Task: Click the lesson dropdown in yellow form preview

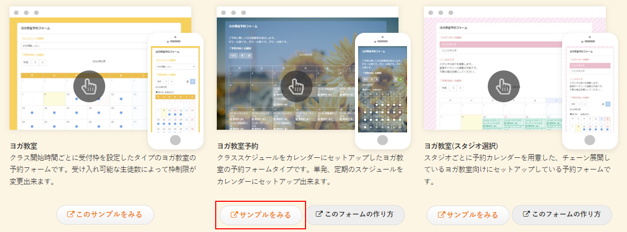Action: click(x=84, y=46)
